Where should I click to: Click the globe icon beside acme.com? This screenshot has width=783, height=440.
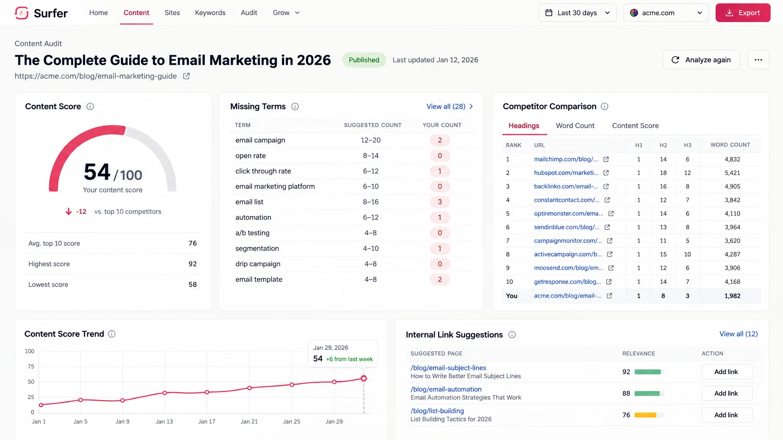(634, 13)
